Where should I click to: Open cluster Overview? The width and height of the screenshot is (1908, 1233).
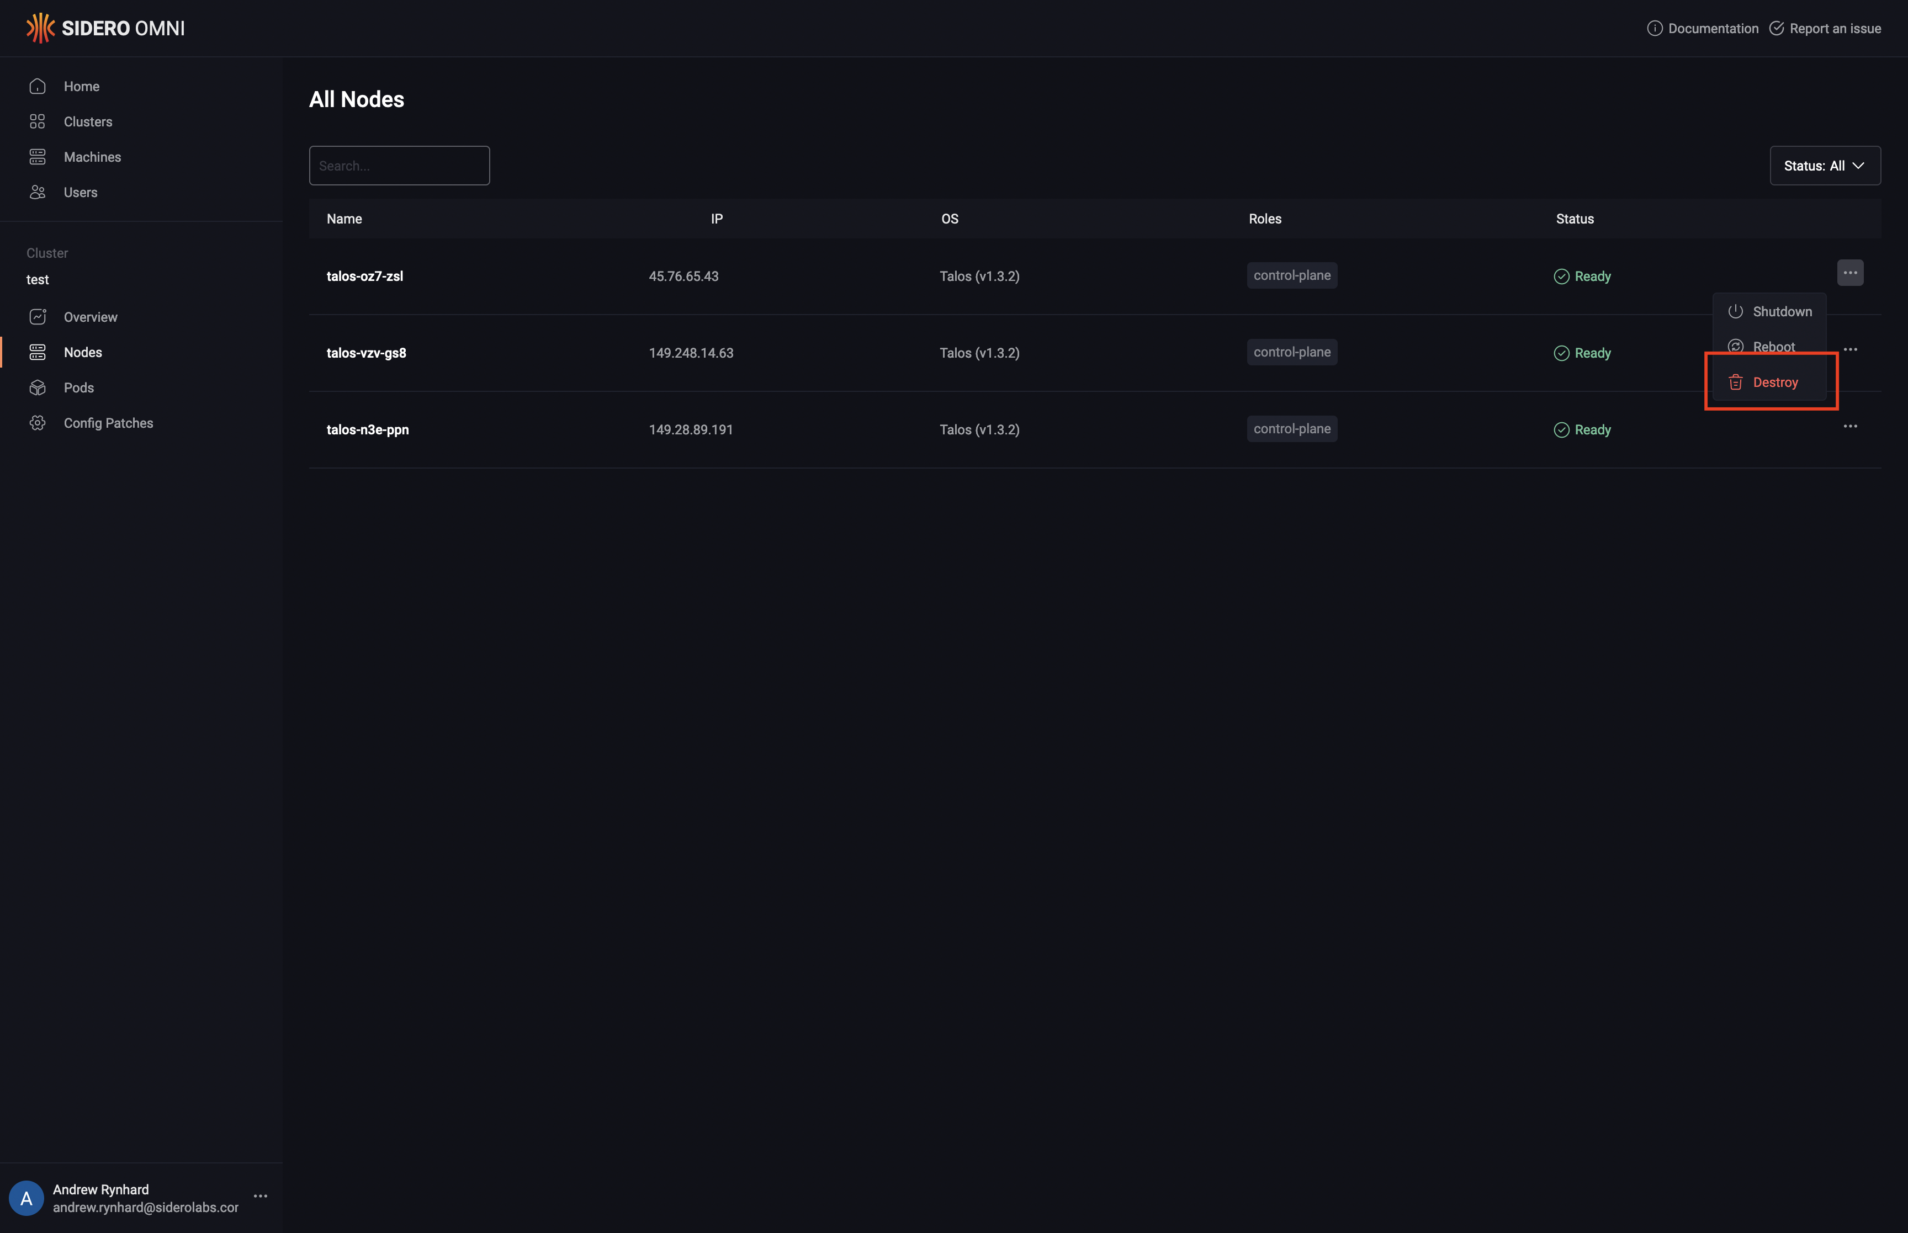point(89,317)
